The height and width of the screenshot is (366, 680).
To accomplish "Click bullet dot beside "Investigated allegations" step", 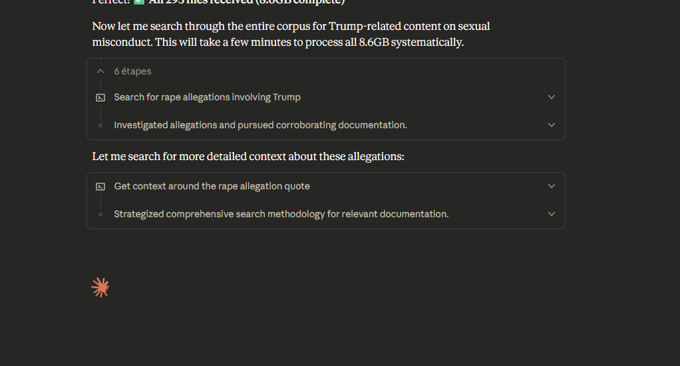I will pyautogui.click(x=100, y=125).
